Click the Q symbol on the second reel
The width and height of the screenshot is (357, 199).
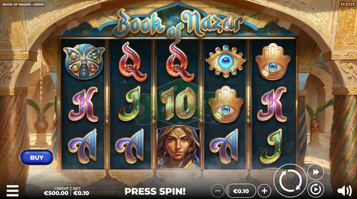[x=131, y=62]
